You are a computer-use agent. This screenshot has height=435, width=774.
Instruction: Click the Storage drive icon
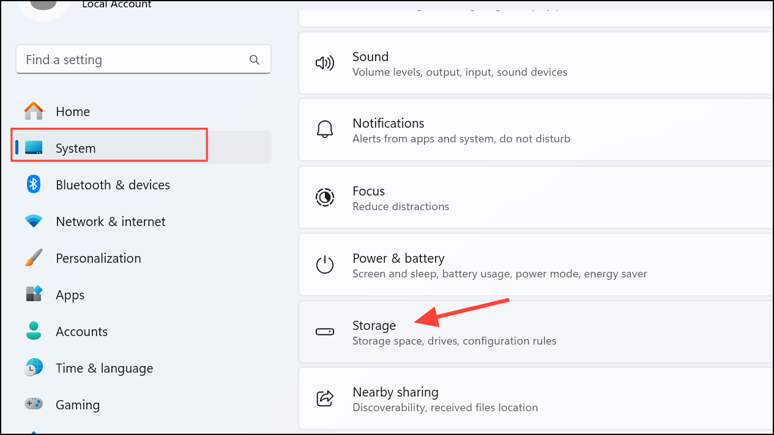(324, 332)
